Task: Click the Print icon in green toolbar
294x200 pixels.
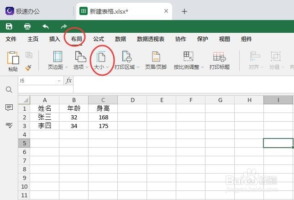Action: [27, 26]
